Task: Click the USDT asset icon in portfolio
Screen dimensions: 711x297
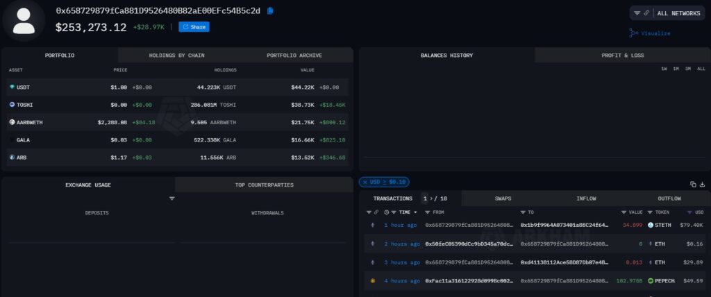Action: 12,87
